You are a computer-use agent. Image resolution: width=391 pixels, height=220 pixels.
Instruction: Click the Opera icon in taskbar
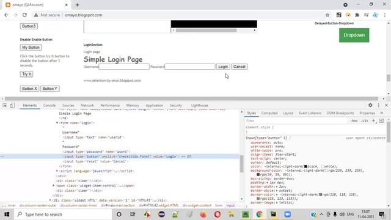pyautogui.click(x=217, y=215)
